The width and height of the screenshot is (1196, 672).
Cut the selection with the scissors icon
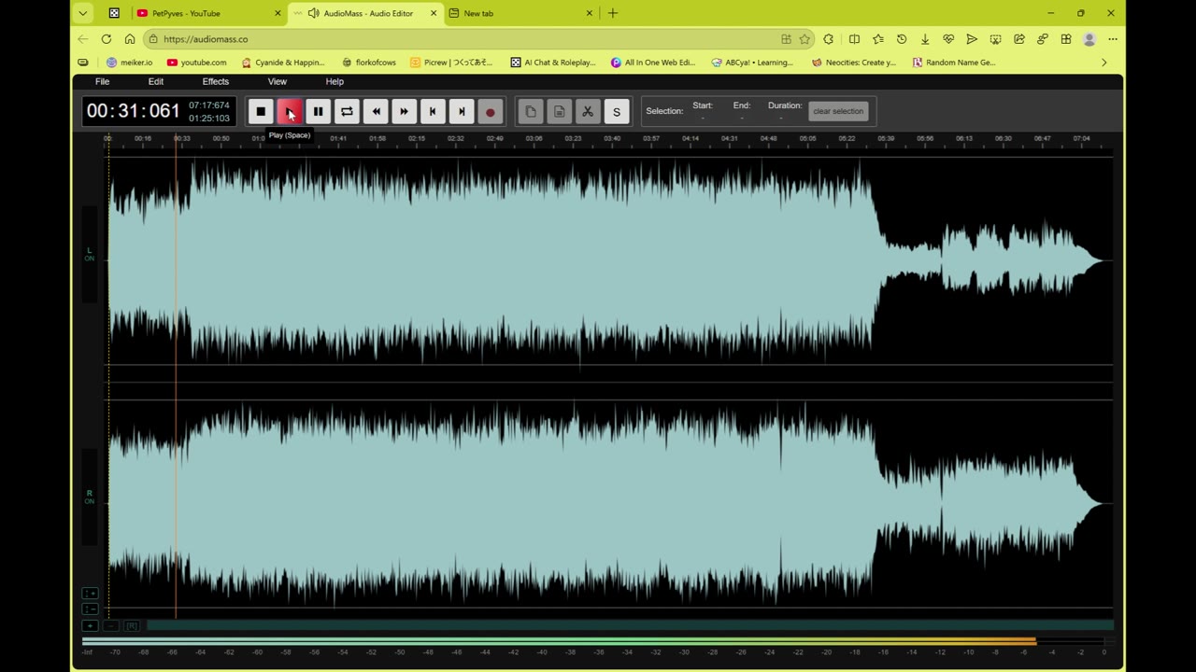pyautogui.click(x=588, y=112)
